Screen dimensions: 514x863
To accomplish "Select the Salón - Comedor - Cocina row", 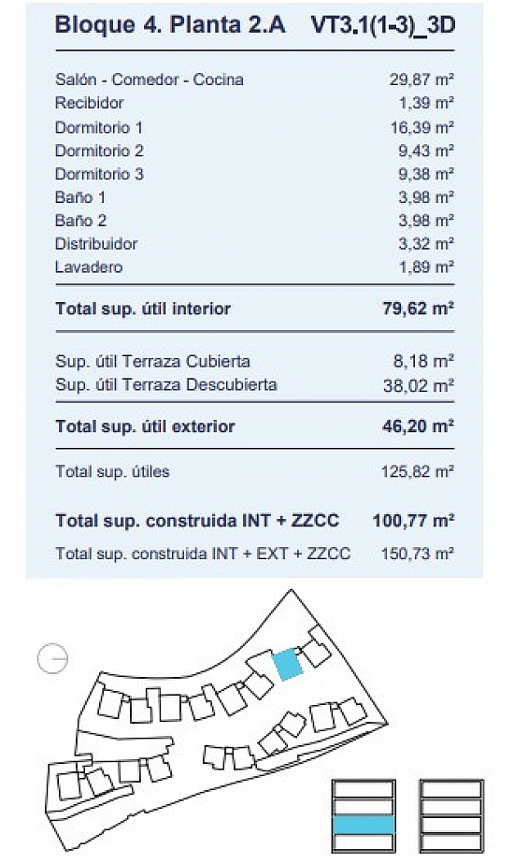I will pyautogui.click(x=254, y=79).
